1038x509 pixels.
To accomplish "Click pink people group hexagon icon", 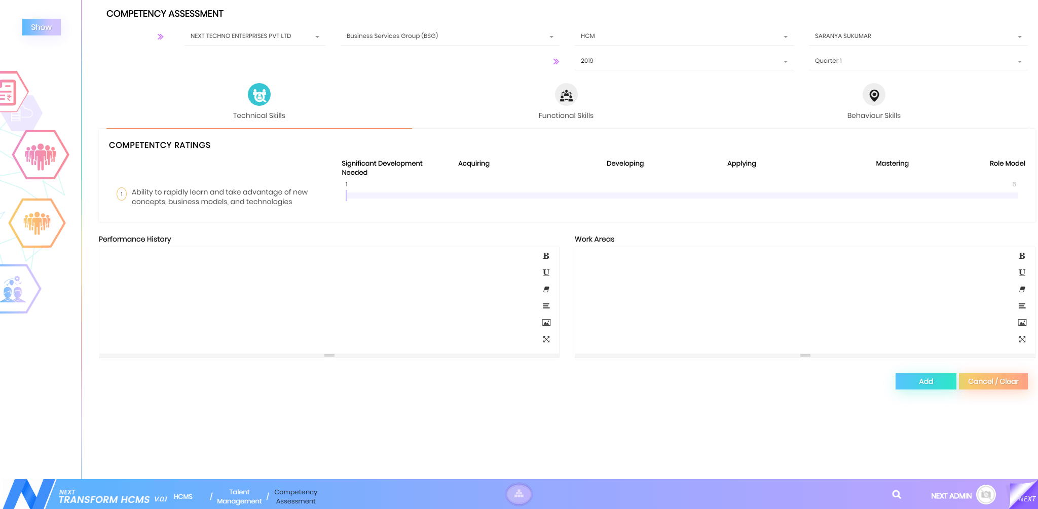I will click(x=41, y=155).
